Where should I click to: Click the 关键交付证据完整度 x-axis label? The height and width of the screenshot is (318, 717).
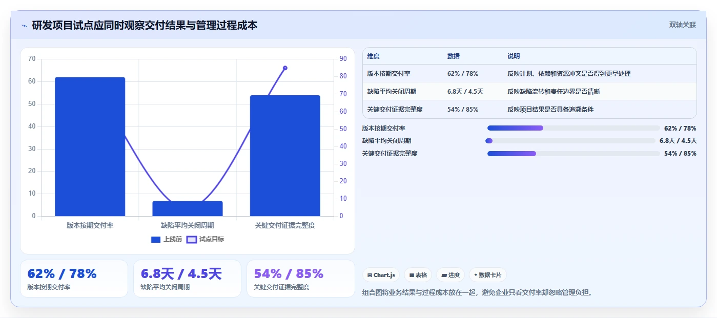pyautogui.click(x=285, y=225)
